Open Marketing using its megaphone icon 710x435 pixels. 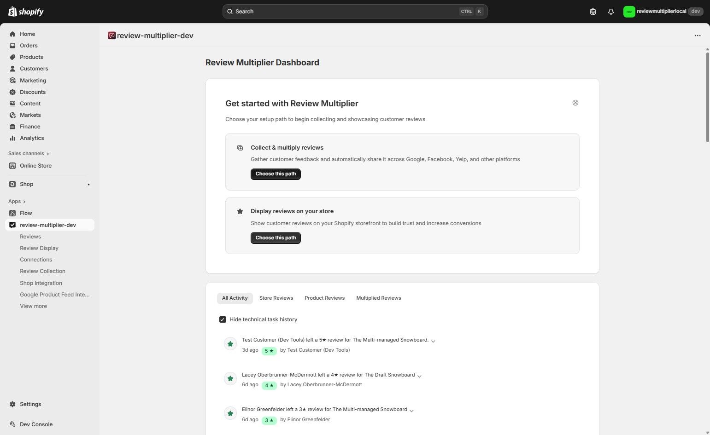12,80
